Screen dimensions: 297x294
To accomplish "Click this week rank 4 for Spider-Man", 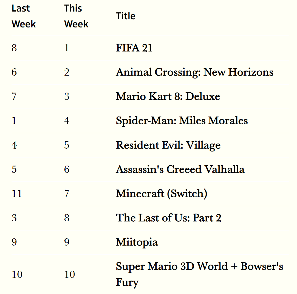I will [67, 121].
